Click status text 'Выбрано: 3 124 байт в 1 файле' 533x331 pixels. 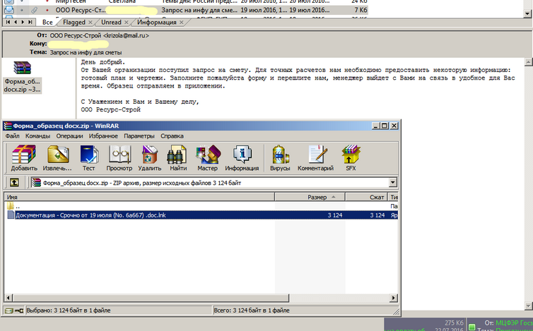click(69, 311)
